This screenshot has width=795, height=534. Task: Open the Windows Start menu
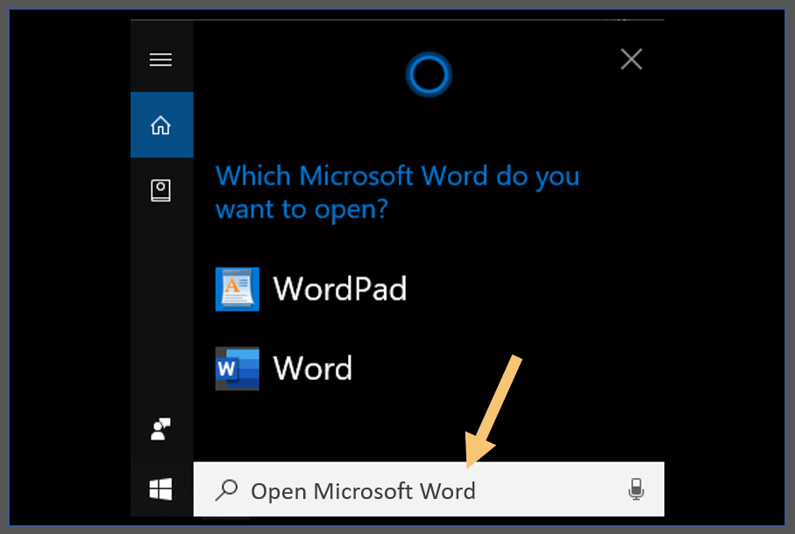pyautogui.click(x=160, y=489)
